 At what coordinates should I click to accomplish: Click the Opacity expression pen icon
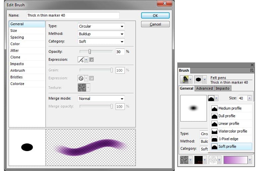click(x=81, y=60)
